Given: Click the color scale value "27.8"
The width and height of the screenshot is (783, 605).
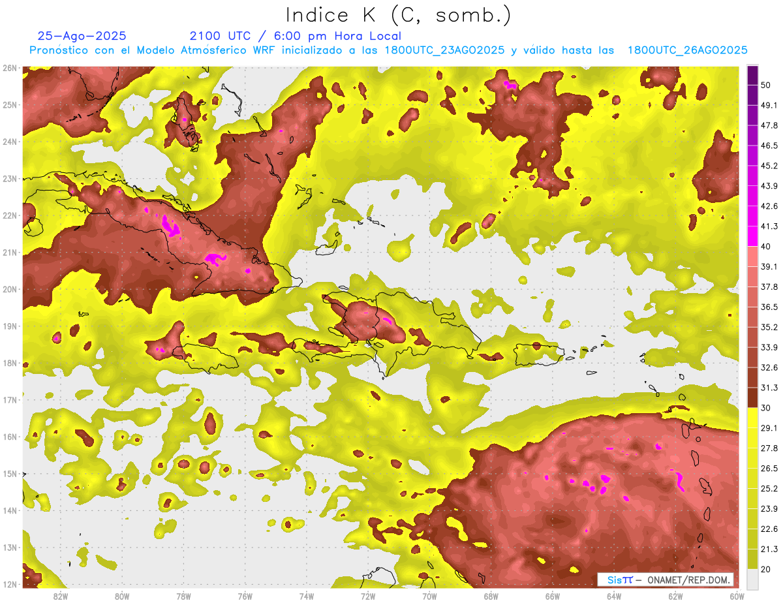Looking at the screenshot, I should tap(769, 448).
